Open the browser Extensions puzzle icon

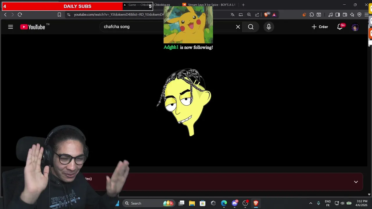coord(312,15)
